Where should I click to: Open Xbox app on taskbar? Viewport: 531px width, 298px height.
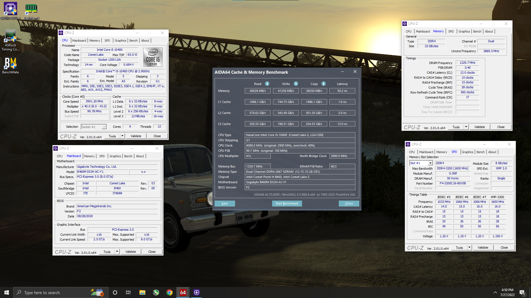[156, 292]
